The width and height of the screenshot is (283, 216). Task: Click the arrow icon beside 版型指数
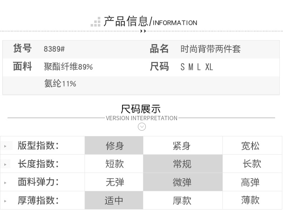point(5,146)
